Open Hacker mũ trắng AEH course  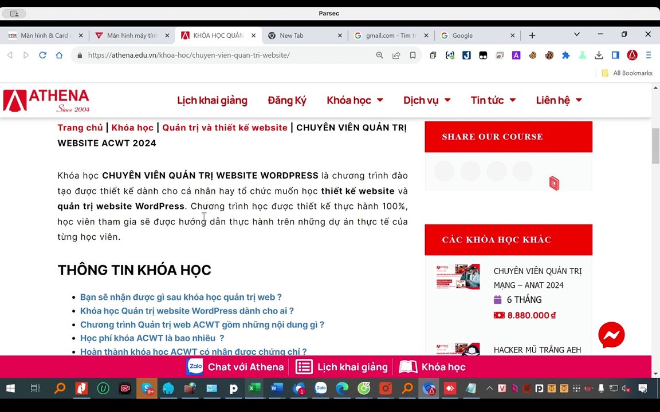(x=537, y=350)
